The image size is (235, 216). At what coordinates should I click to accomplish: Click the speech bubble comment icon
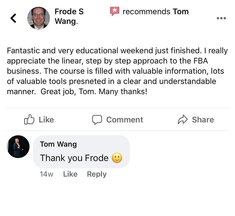coord(97,120)
